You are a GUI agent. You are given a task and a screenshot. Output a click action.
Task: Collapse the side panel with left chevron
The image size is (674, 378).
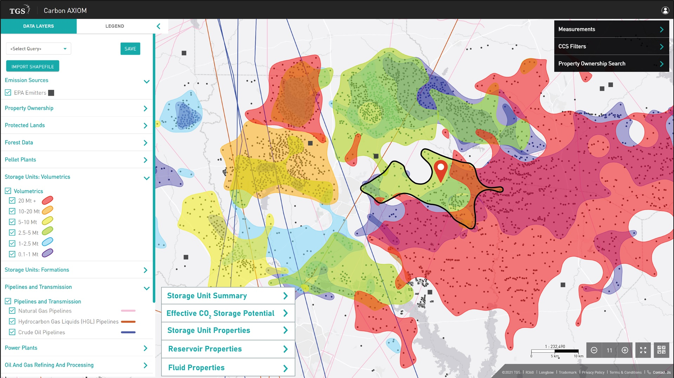159,26
